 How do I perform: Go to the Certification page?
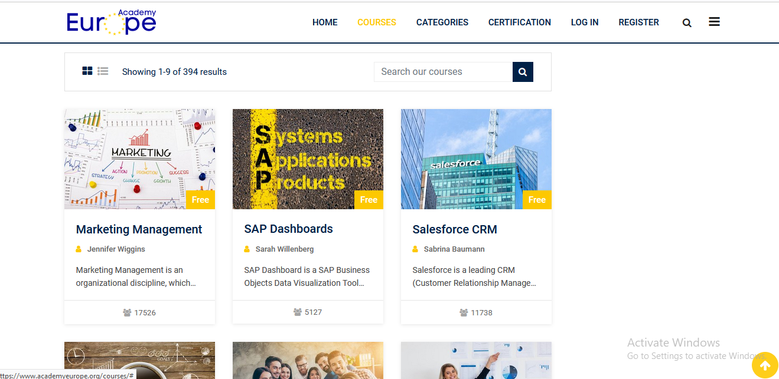pos(519,22)
